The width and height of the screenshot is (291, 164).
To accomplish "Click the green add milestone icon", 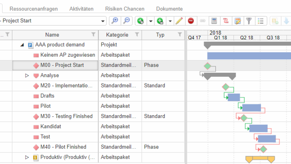I will coord(140,21).
